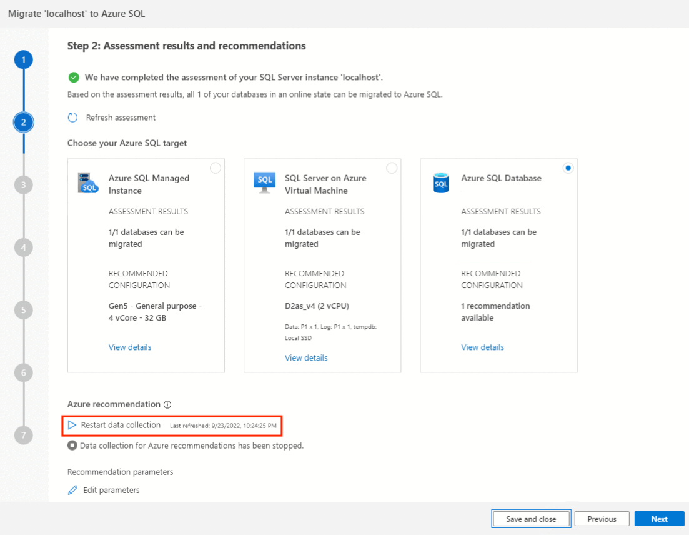Click the Save and close button
Viewport: 689px width, 535px height.
point(531,519)
